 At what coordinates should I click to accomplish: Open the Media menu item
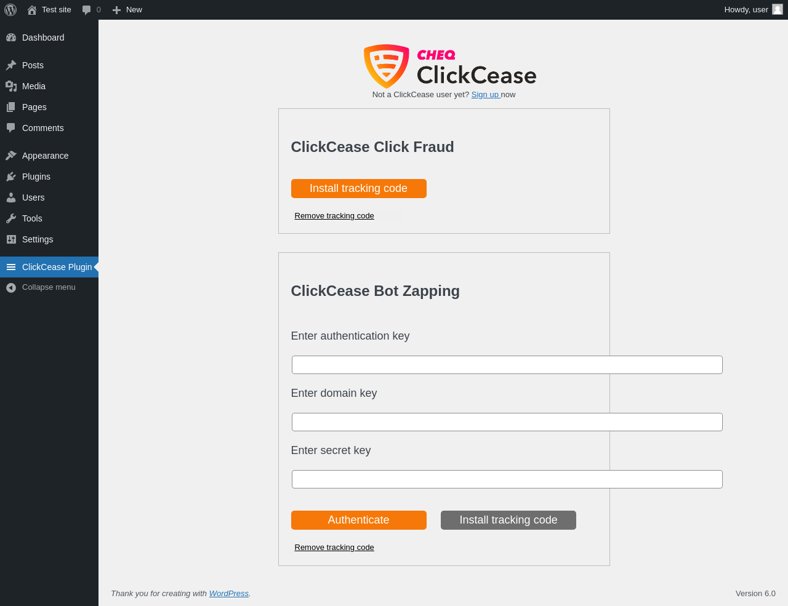(49, 86)
